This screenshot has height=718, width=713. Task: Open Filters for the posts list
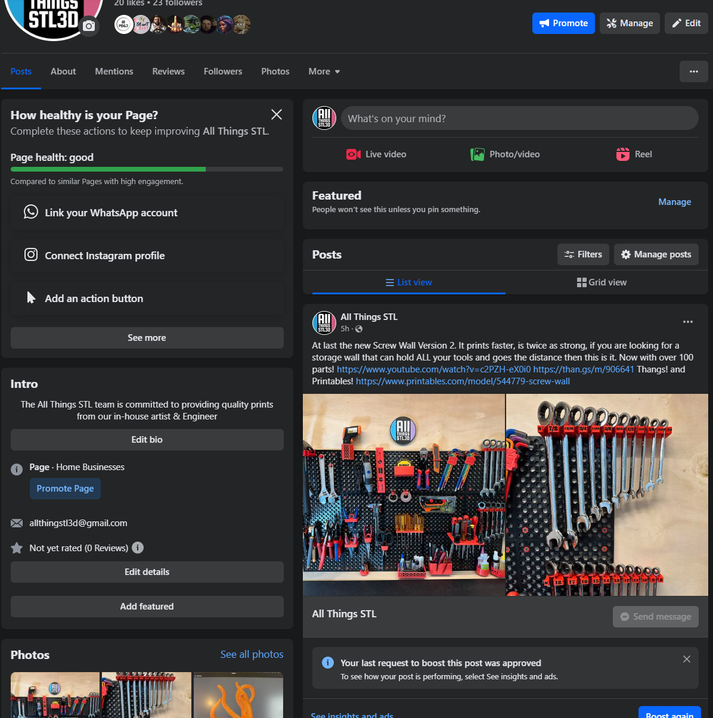pos(583,254)
